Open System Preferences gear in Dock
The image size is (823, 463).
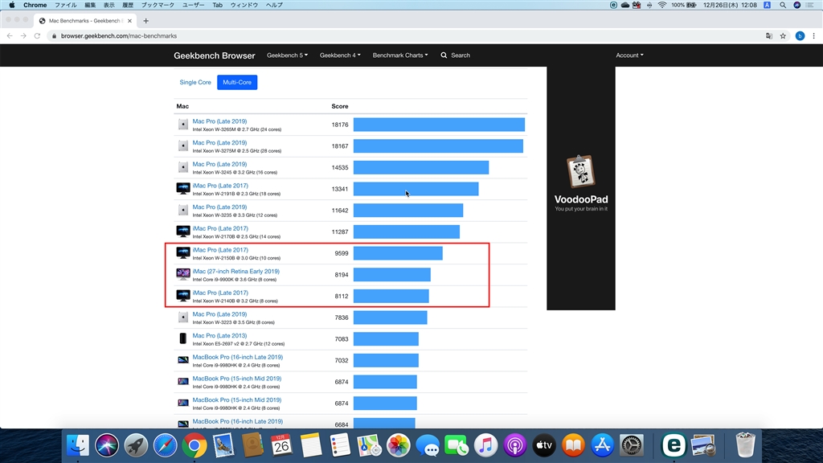pyautogui.click(x=632, y=445)
